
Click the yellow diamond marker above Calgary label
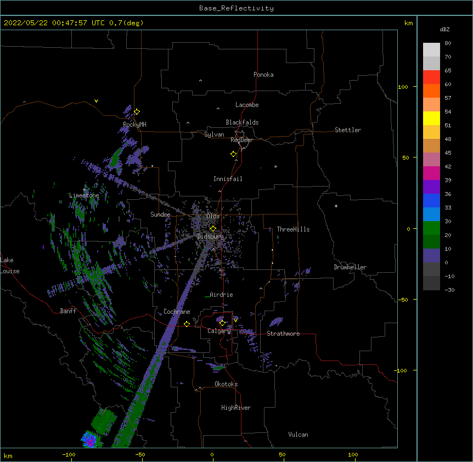222,323
